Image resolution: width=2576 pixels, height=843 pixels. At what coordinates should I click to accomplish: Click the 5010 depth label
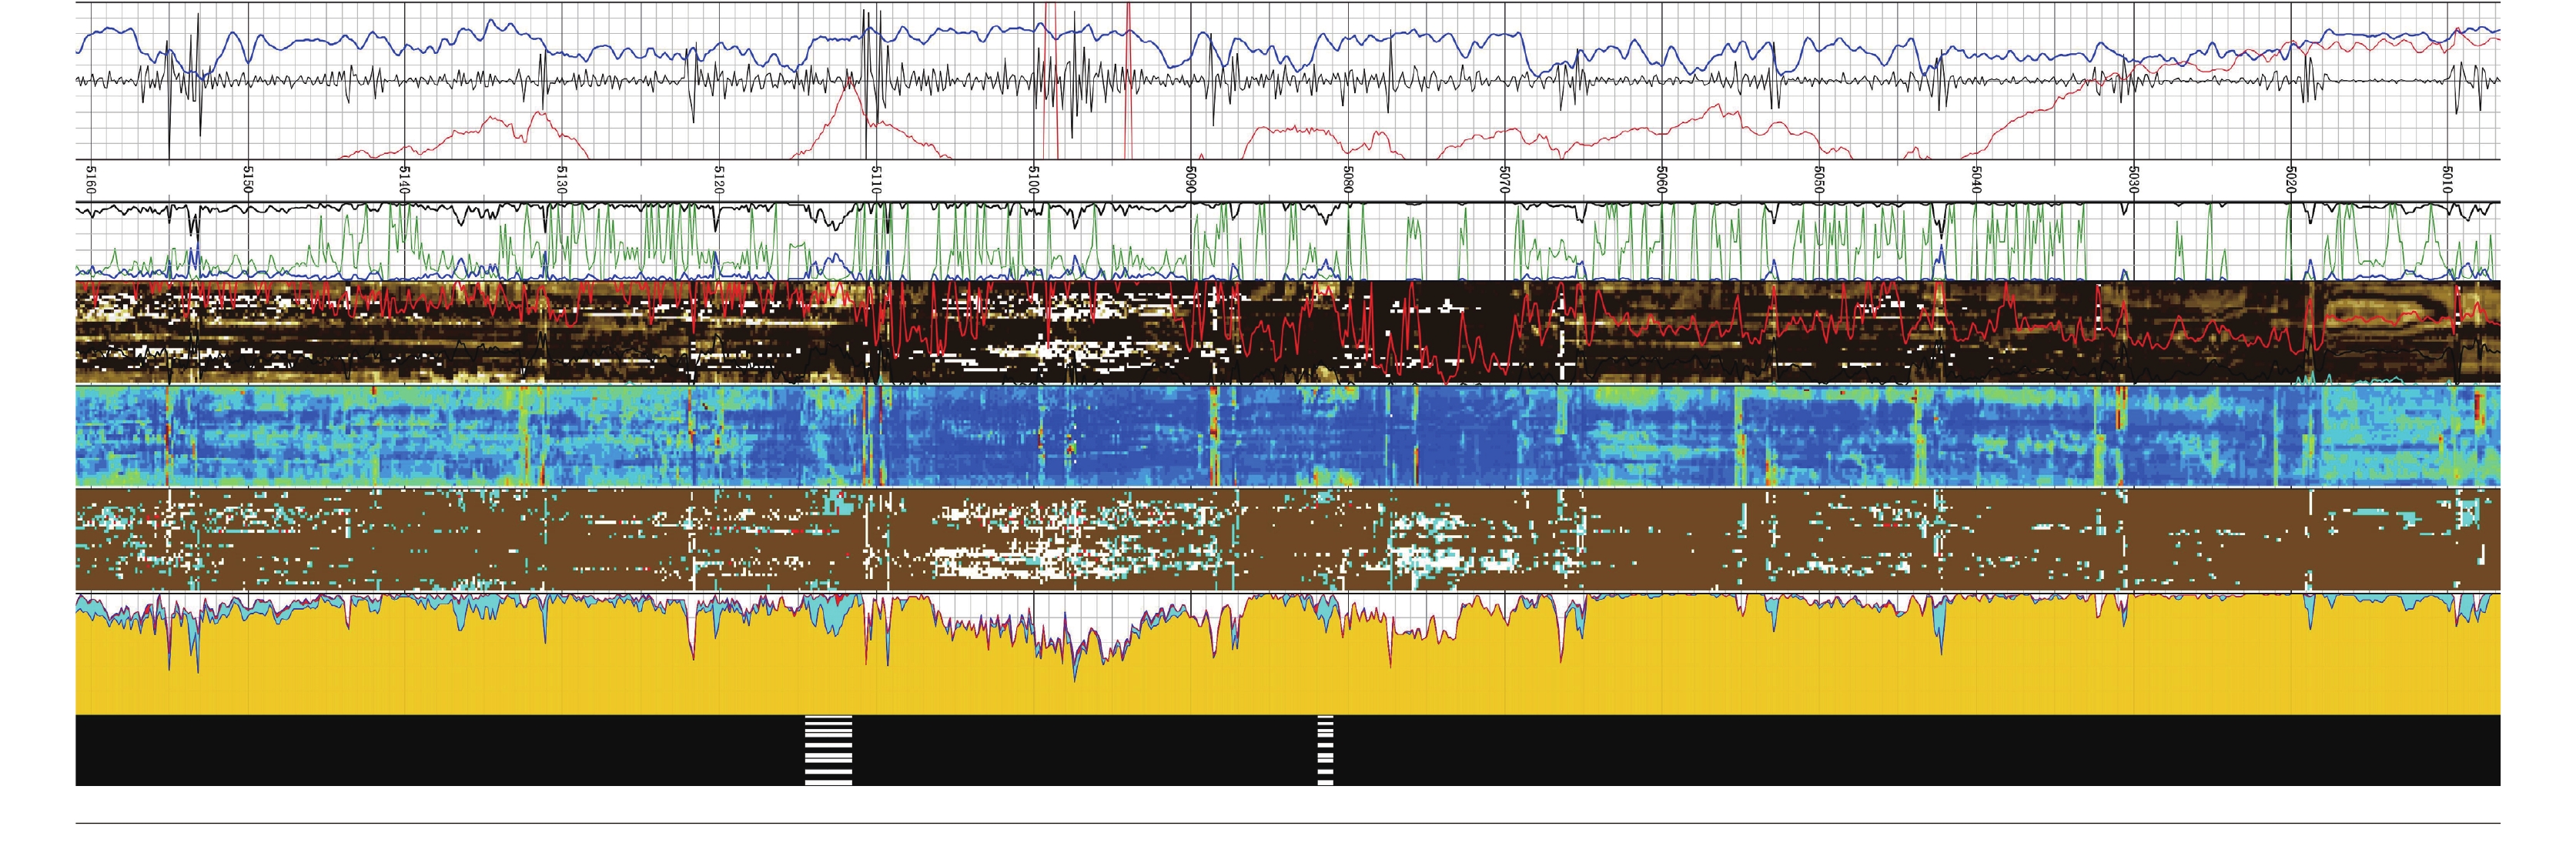tap(2447, 182)
